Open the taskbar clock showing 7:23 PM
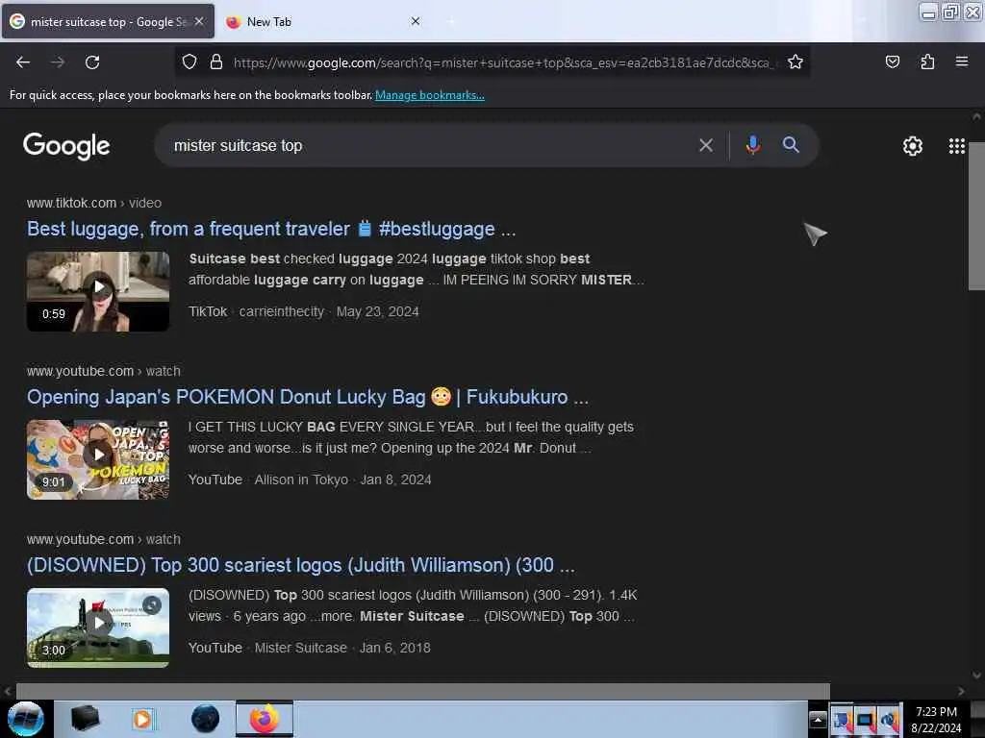The image size is (985, 738). [936, 720]
